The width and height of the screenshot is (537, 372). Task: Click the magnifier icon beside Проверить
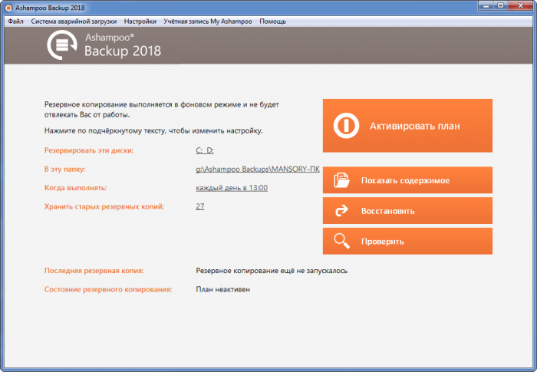(x=342, y=241)
